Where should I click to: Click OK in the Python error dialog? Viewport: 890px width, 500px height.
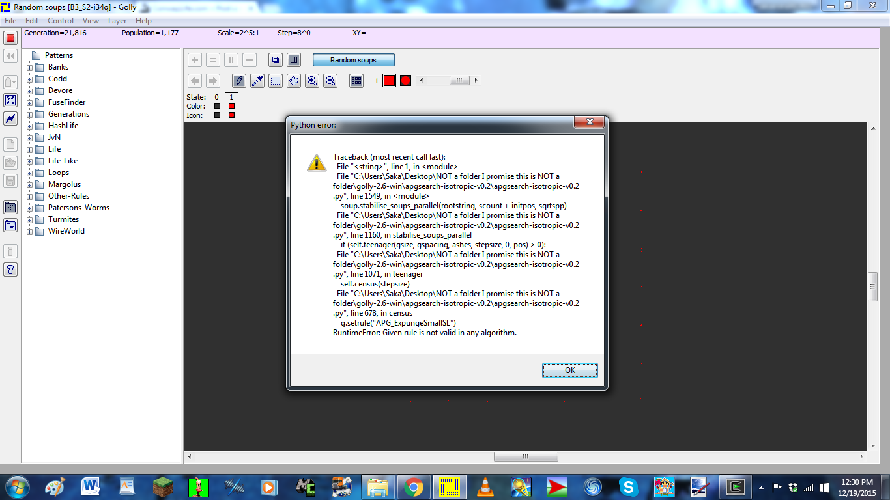[x=570, y=370]
